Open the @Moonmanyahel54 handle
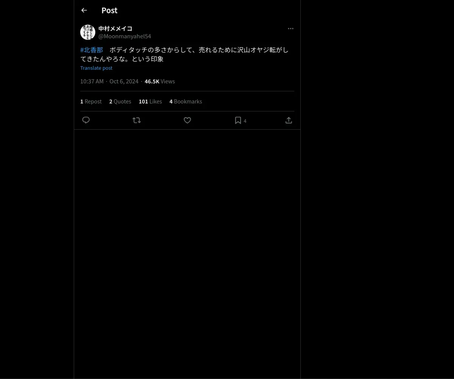 tap(125, 36)
